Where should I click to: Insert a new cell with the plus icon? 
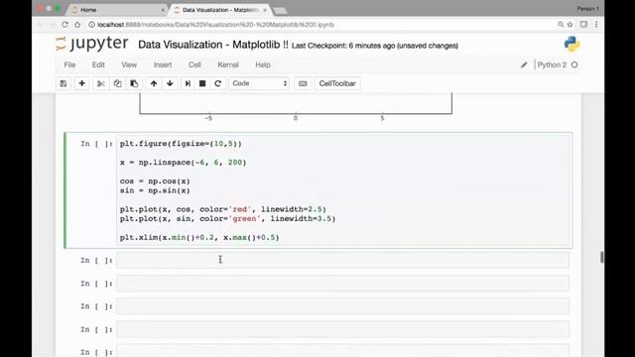coord(81,83)
